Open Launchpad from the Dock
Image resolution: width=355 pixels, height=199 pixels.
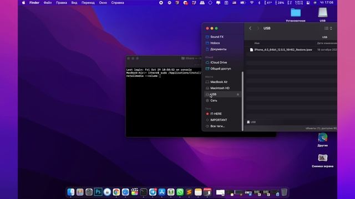pos(80,192)
